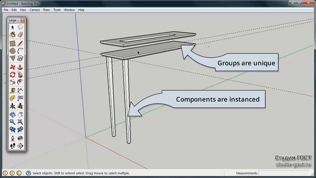
Task: Click the Make Component tool icon
Action: coord(20,27)
